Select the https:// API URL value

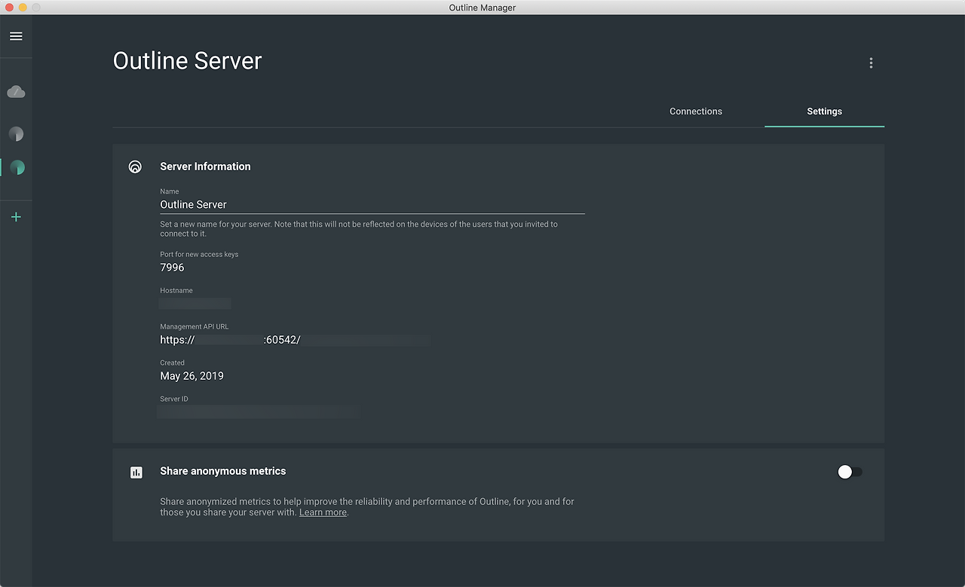pyautogui.click(x=295, y=340)
